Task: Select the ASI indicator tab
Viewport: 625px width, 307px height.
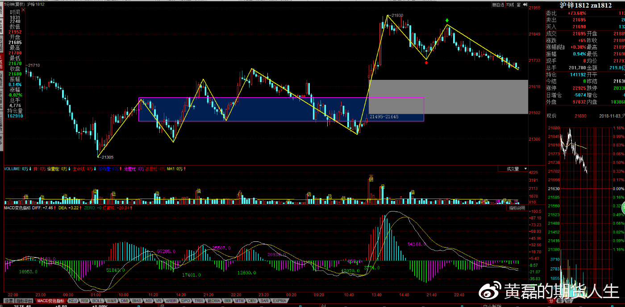Action: (x=149, y=301)
